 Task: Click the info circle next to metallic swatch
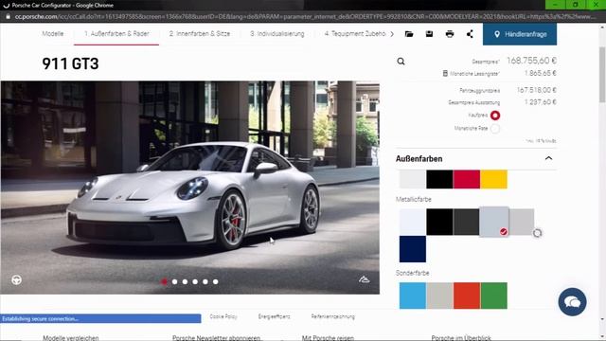(x=537, y=233)
